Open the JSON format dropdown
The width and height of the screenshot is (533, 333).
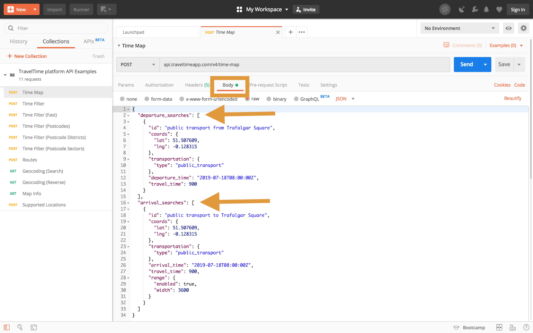345,99
